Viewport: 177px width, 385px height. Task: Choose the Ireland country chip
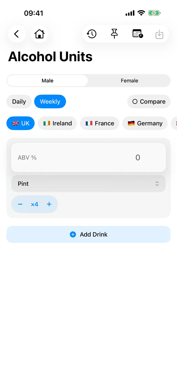pyautogui.click(x=58, y=123)
